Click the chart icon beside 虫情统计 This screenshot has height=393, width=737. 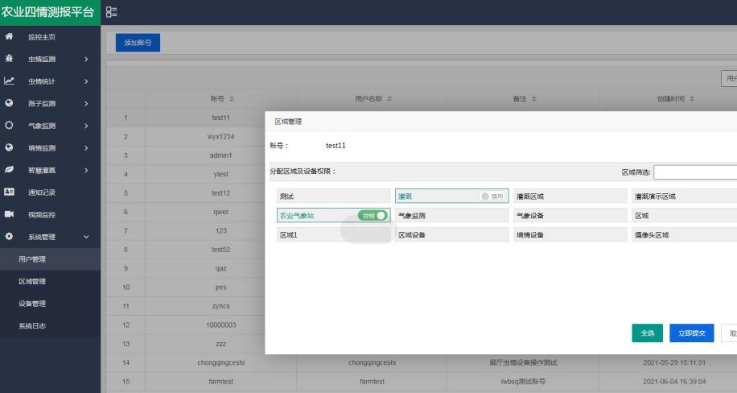click(x=9, y=81)
